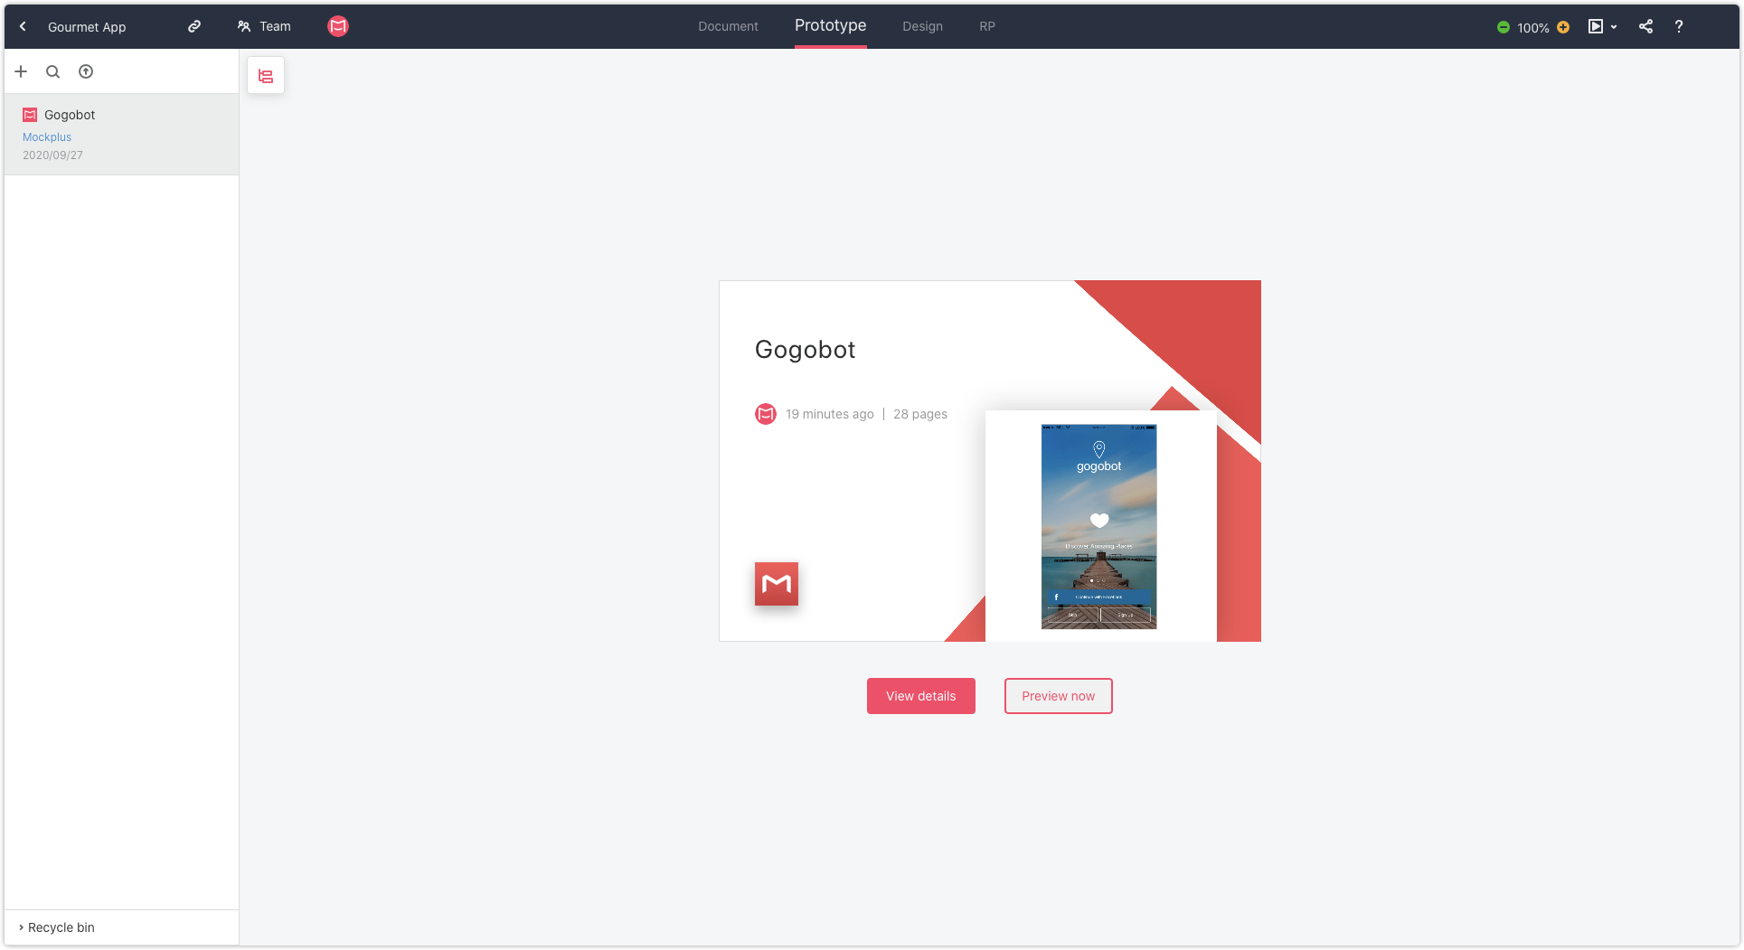Select the Gogobot prototype in sidebar

click(121, 134)
